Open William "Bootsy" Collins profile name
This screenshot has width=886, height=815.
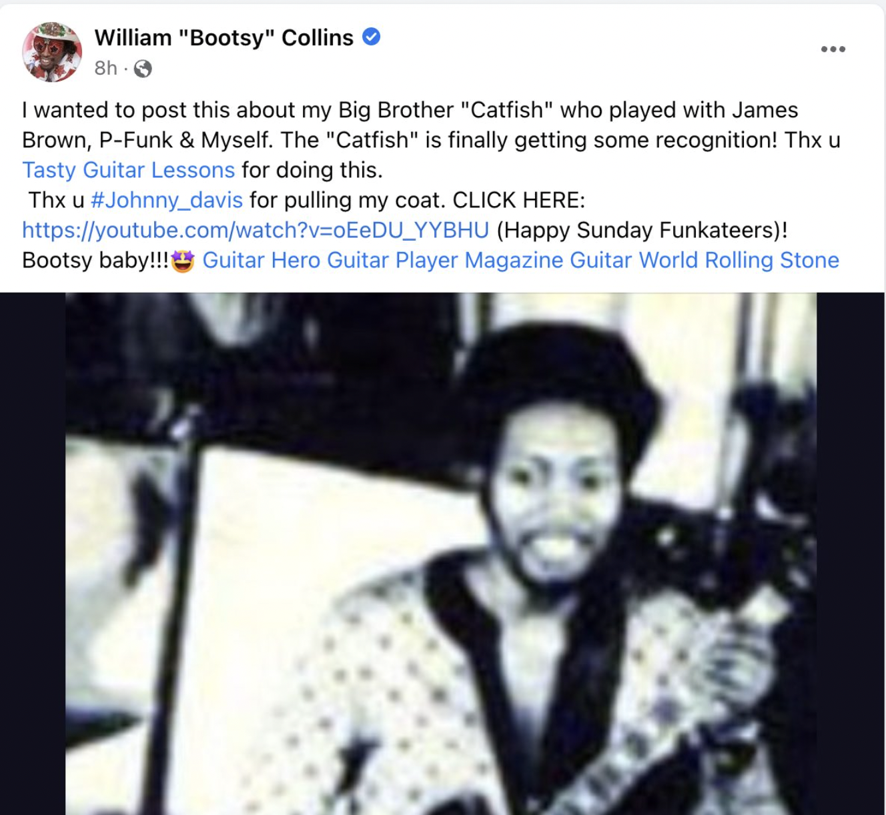tap(224, 38)
